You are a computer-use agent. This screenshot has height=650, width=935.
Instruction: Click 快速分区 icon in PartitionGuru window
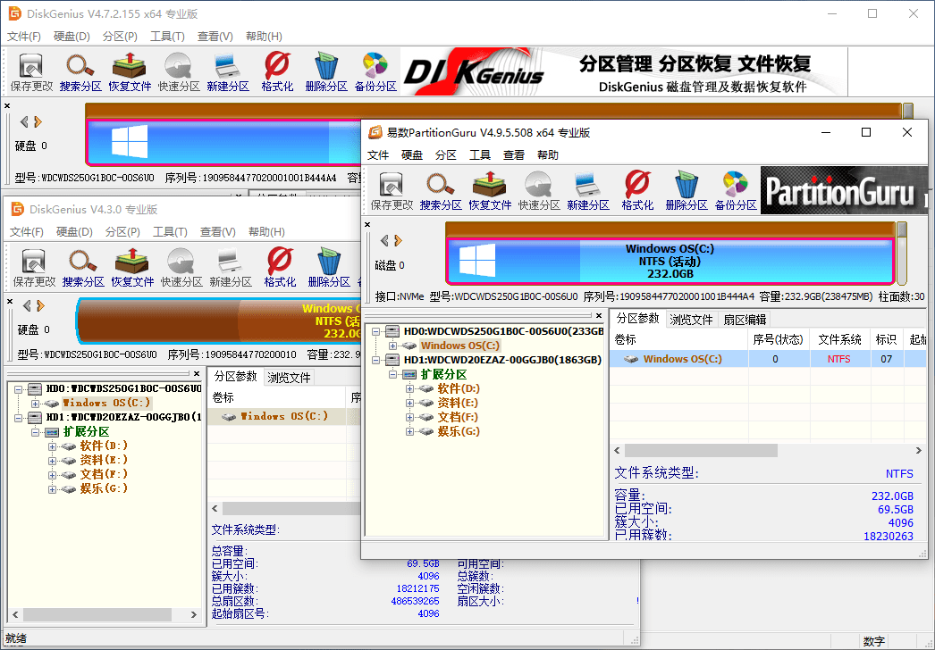coord(539,191)
